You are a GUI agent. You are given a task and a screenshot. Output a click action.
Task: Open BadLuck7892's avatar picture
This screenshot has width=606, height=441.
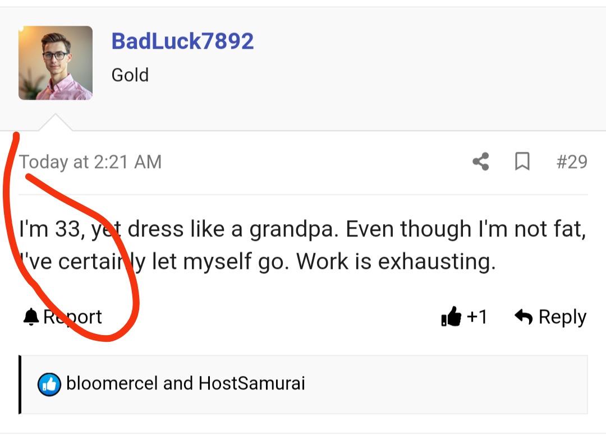coord(56,63)
